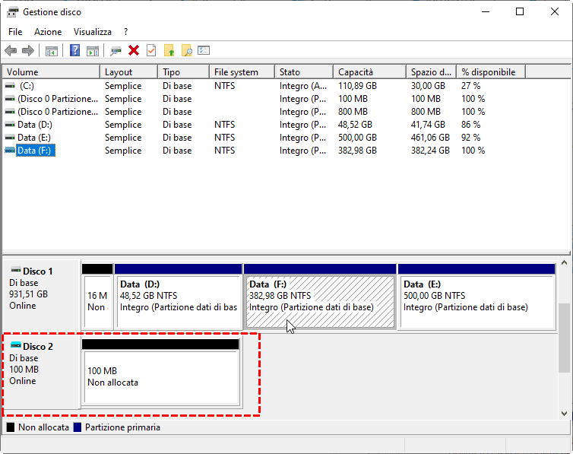
Task: Click the 27 % available cell
Action: pos(470,86)
